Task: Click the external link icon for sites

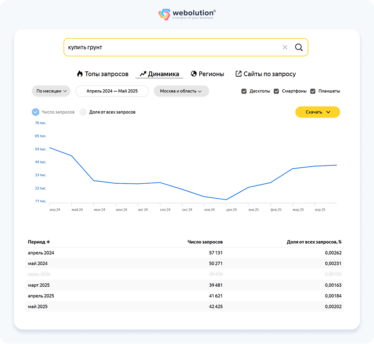Action: pos(238,74)
